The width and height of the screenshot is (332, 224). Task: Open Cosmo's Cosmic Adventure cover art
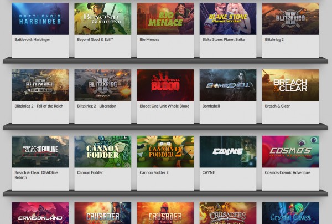point(290,152)
